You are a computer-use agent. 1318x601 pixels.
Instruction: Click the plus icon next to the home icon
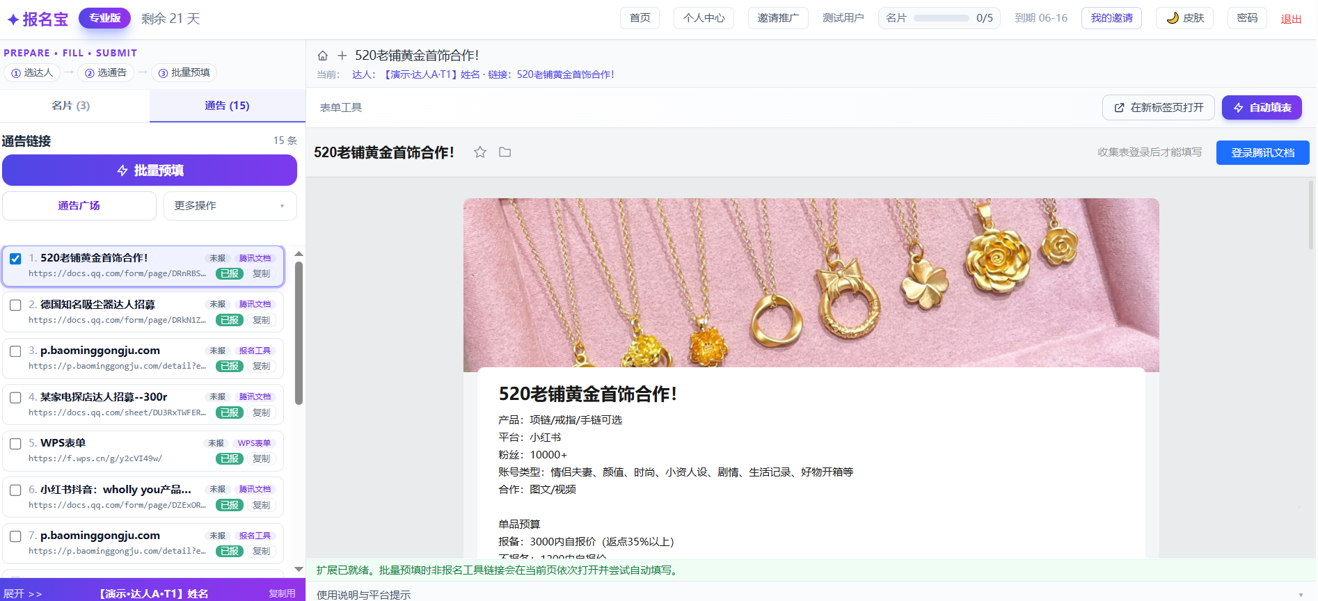click(342, 56)
